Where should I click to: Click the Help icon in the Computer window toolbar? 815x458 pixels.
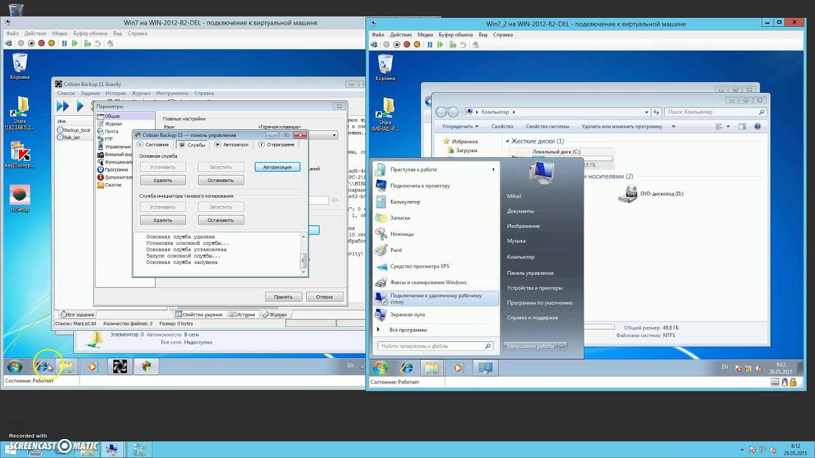point(758,127)
